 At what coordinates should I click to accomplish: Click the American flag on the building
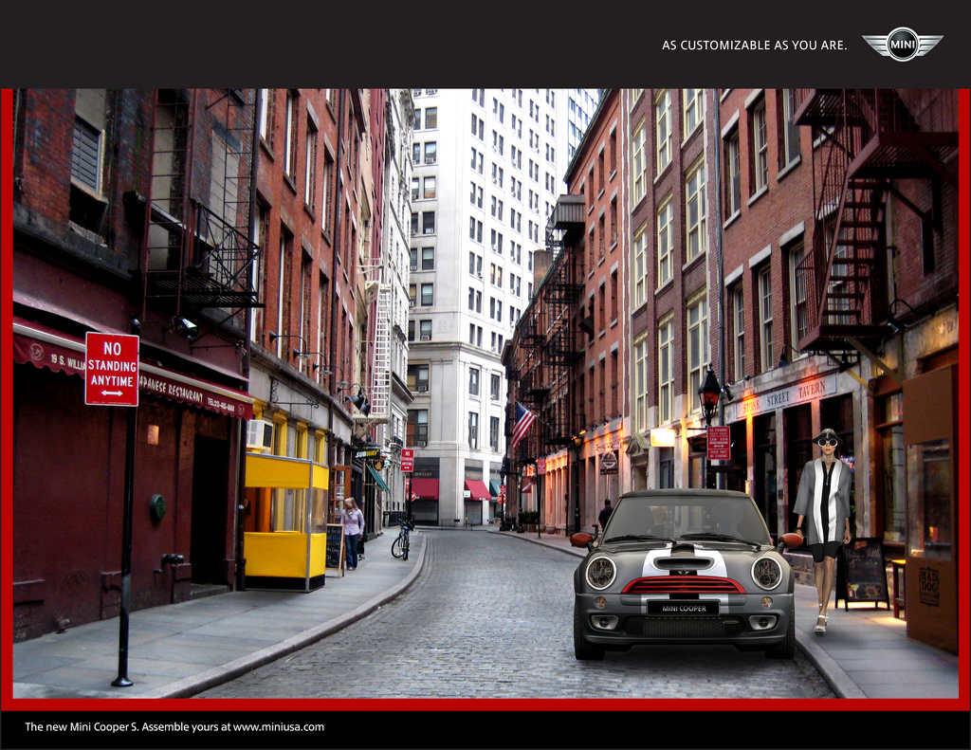tap(522, 423)
